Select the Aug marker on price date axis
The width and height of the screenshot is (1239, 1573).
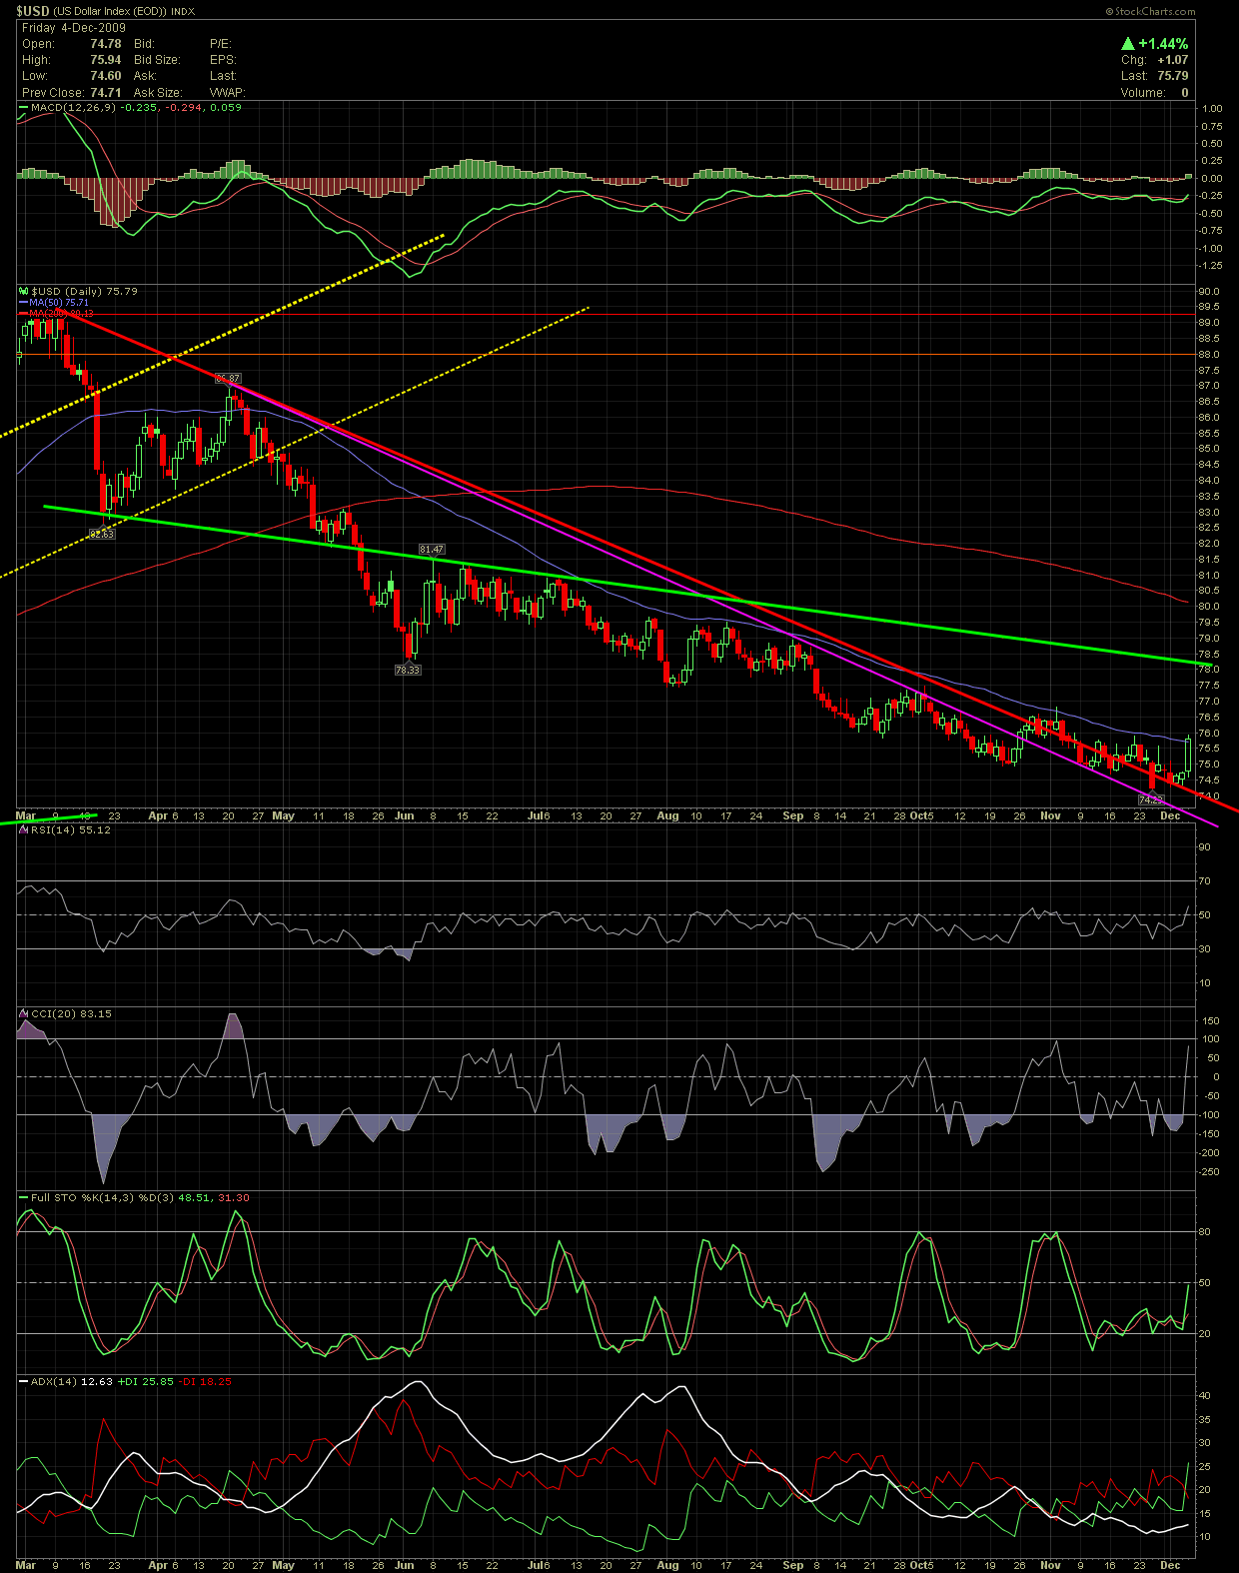[667, 815]
